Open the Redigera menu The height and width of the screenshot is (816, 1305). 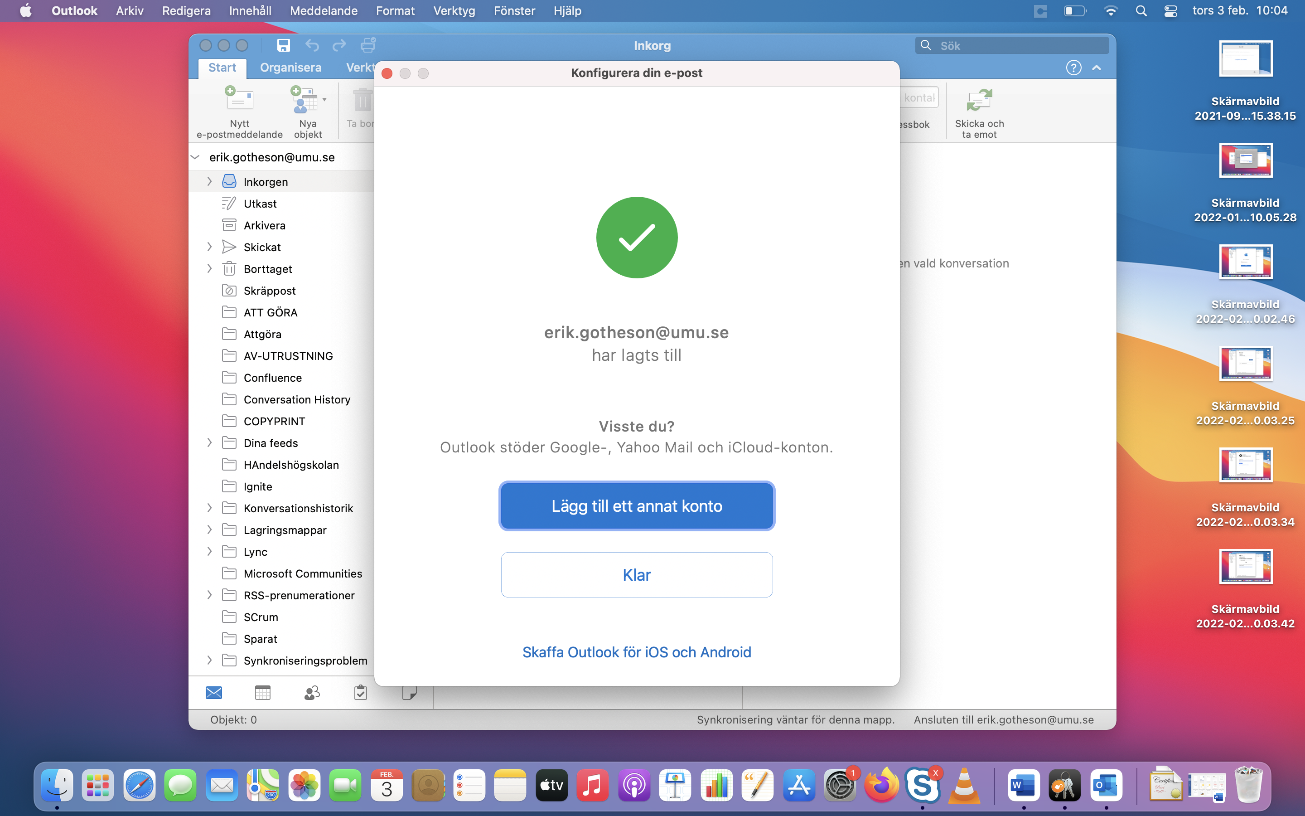point(186,11)
